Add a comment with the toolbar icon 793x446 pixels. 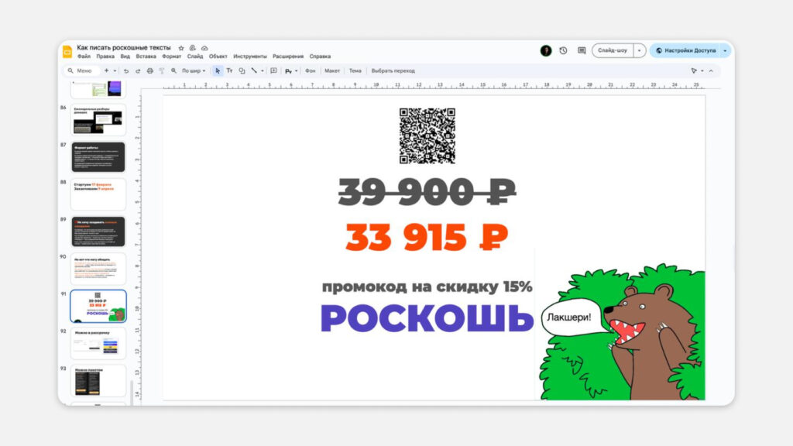tap(273, 70)
